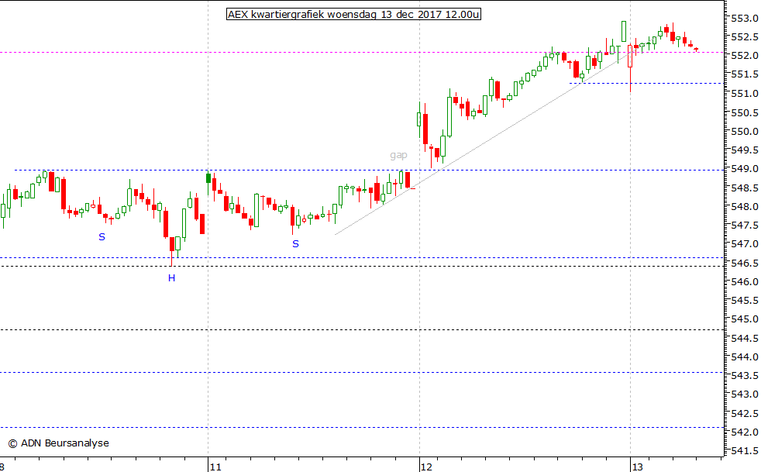The width and height of the screenshot is (761, 472).
Task: Select date label 12 on time axis
Action: 426,467
